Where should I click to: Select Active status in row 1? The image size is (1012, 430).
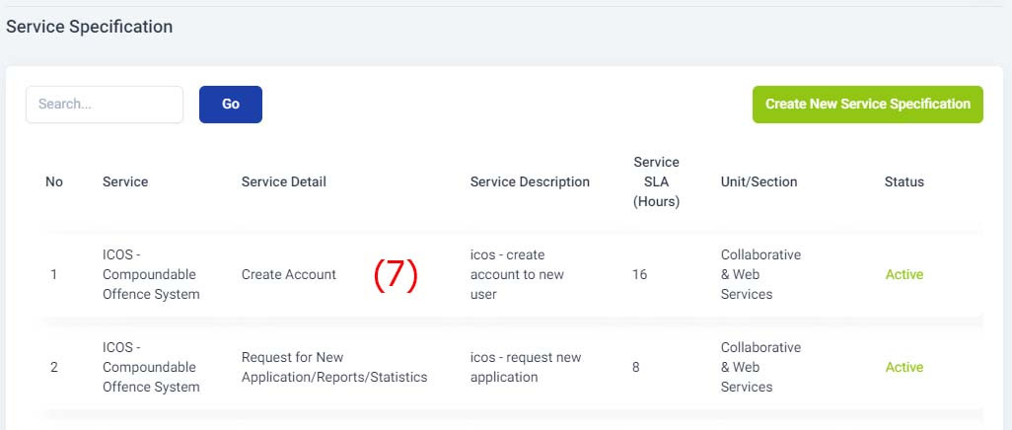pos(904,274)
